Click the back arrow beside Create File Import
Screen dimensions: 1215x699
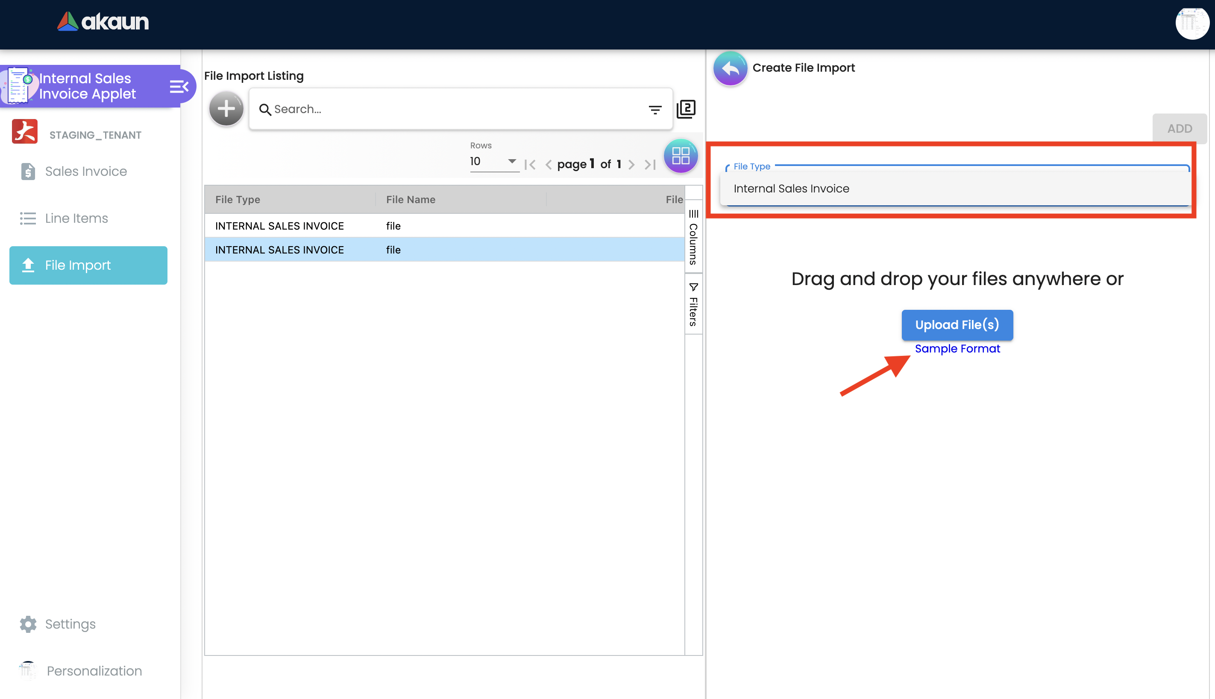730,69
